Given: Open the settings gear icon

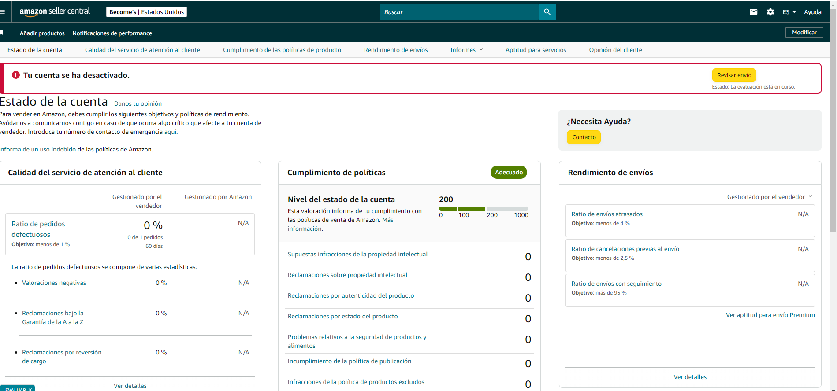Looking at the screenshot, I should coord(770,12).
